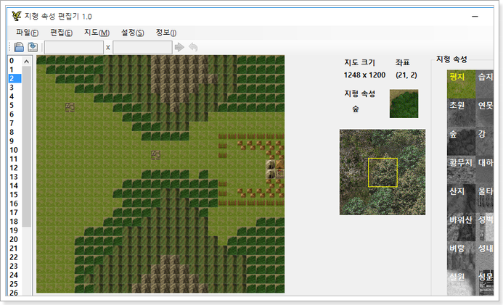Open the 파일(F) menu
Viewport: 503px width, 305px height.
(x=28, y=33)
